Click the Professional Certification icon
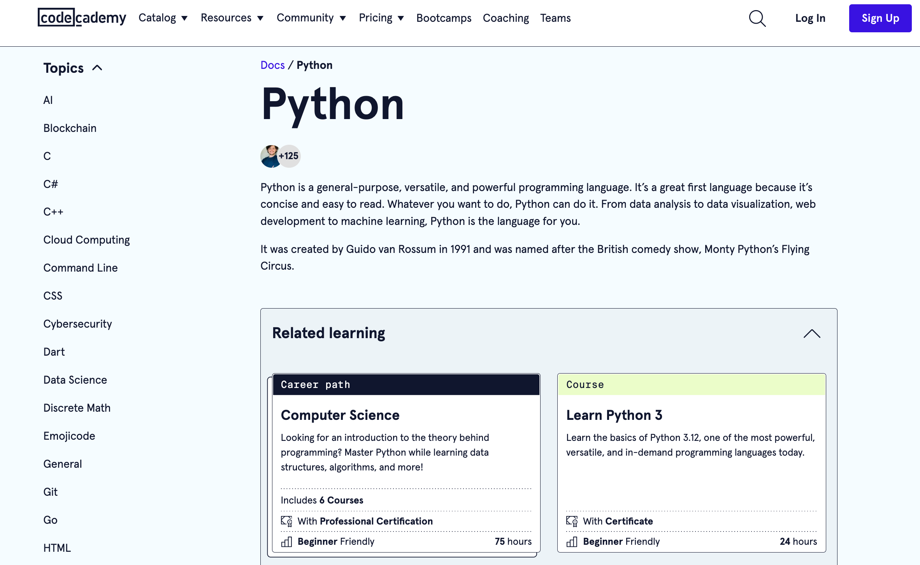This screenshot has height=565, width=920. [286, 521]
